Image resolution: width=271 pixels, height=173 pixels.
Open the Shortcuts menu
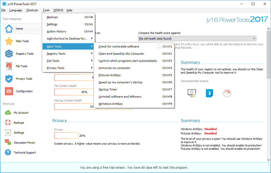pos(32,10)
